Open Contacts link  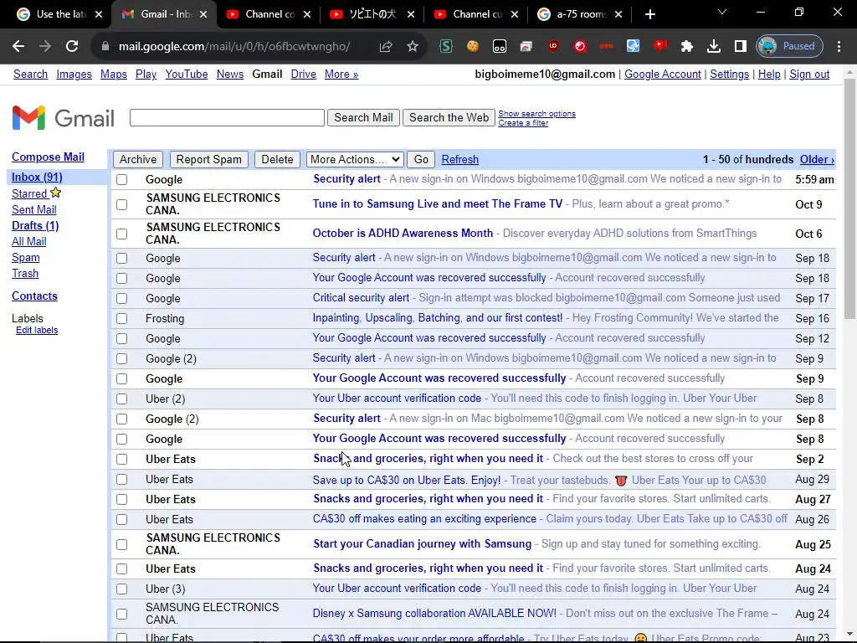(x=34, y=296)
